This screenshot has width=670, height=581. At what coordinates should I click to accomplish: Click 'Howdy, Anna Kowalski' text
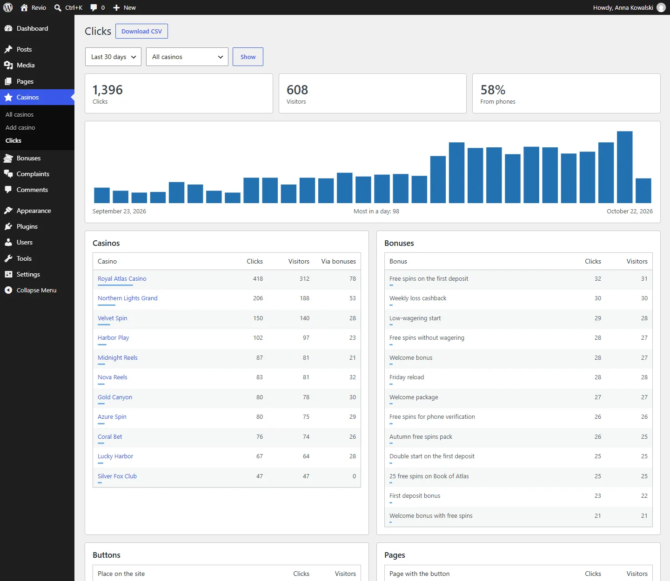[x=623, y=7]
